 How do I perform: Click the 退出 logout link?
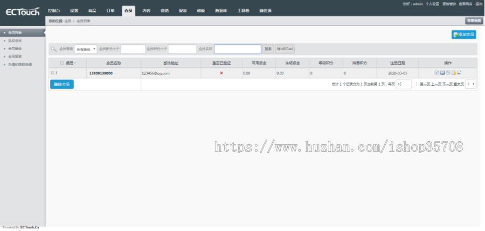(479, 4)
